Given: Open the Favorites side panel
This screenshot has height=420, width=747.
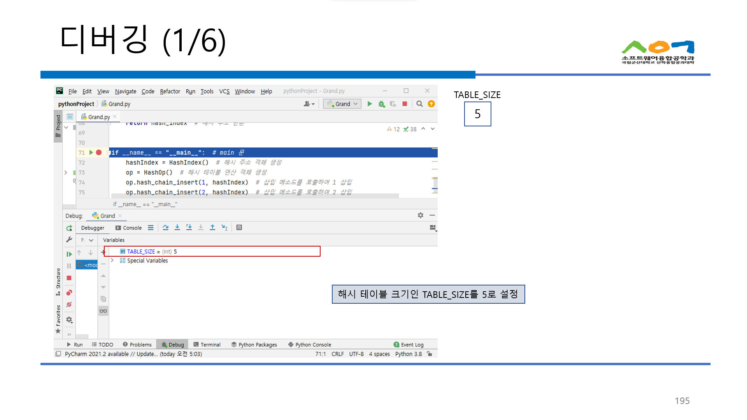Looking at the screenshot, I should 58,319.
